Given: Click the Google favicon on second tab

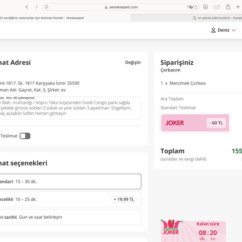Looking at the screenshot, I should click(x=194, y=18).
